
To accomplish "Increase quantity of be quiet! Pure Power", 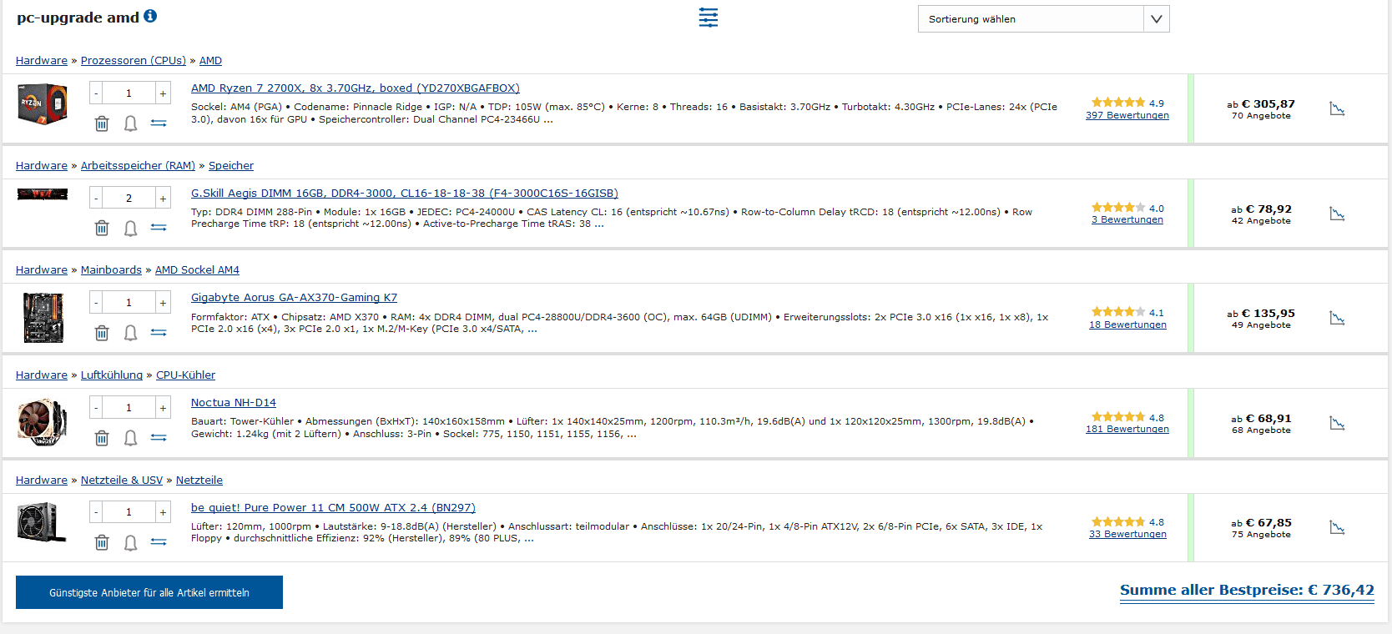I will [163, 512].
